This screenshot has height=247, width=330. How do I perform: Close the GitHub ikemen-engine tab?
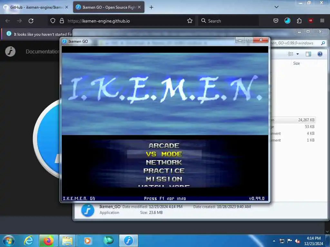(67, 7)
